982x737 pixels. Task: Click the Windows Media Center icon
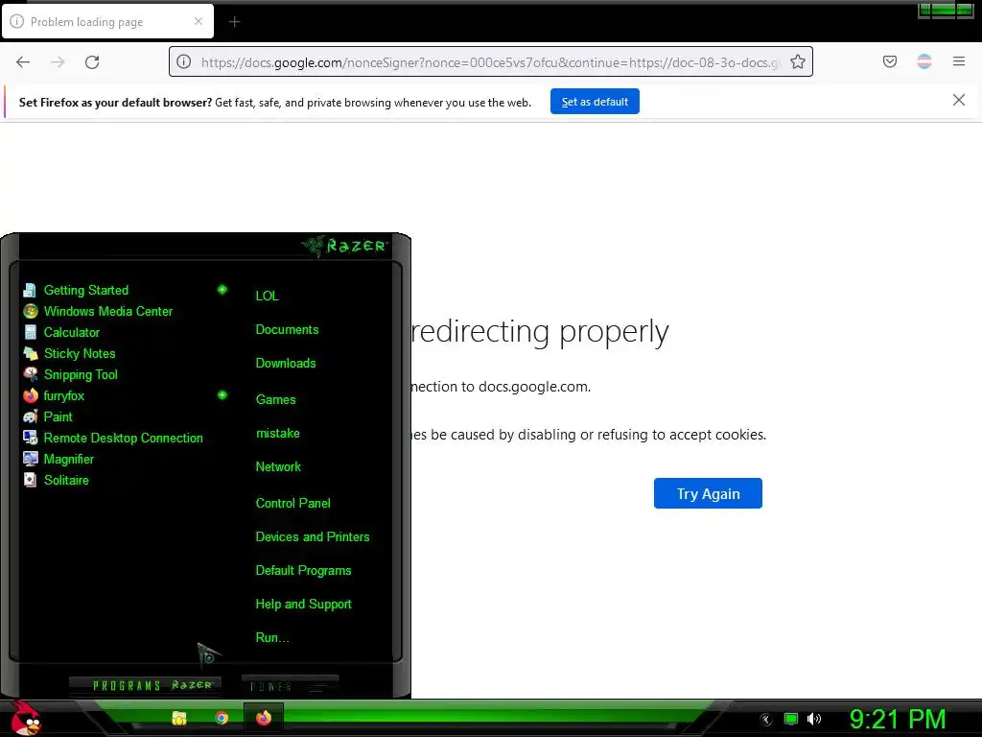30,312
